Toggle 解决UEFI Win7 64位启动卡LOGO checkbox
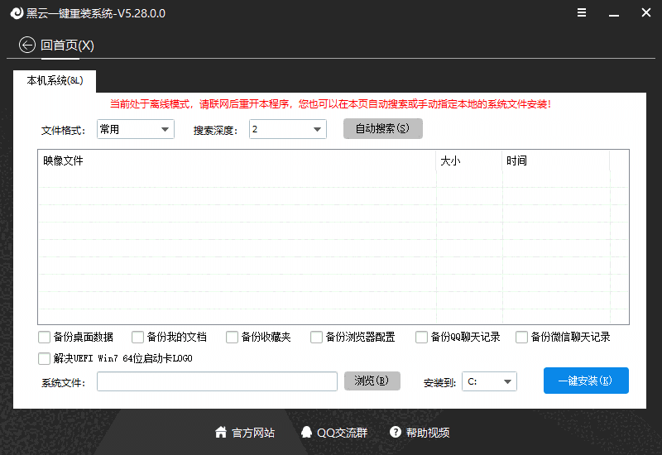The image size is (662, 455). click(x=45, y=359)
